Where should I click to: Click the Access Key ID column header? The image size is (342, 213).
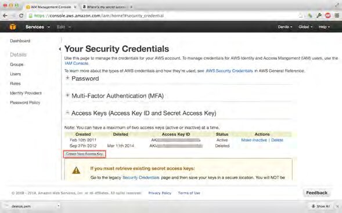tap(176, 134)
